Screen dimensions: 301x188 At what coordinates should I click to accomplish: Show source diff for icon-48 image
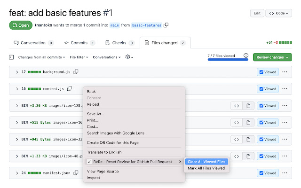[237, 157]
